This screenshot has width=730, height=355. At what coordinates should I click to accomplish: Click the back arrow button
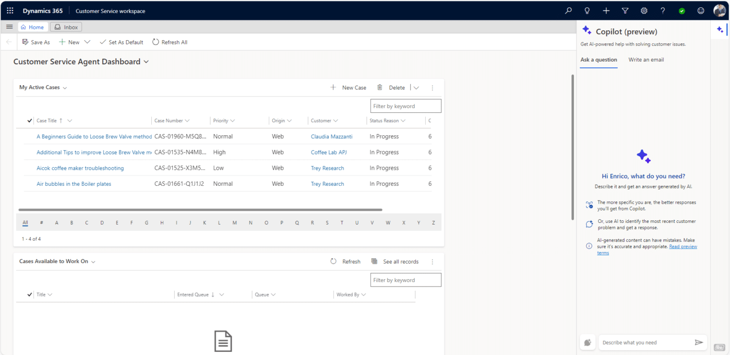click(9, 42)
